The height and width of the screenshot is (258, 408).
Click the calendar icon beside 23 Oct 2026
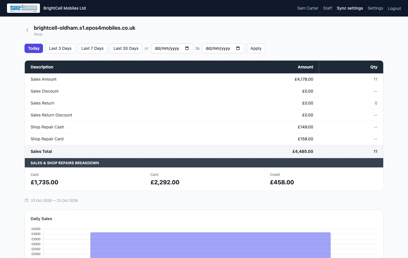point(27,201)
